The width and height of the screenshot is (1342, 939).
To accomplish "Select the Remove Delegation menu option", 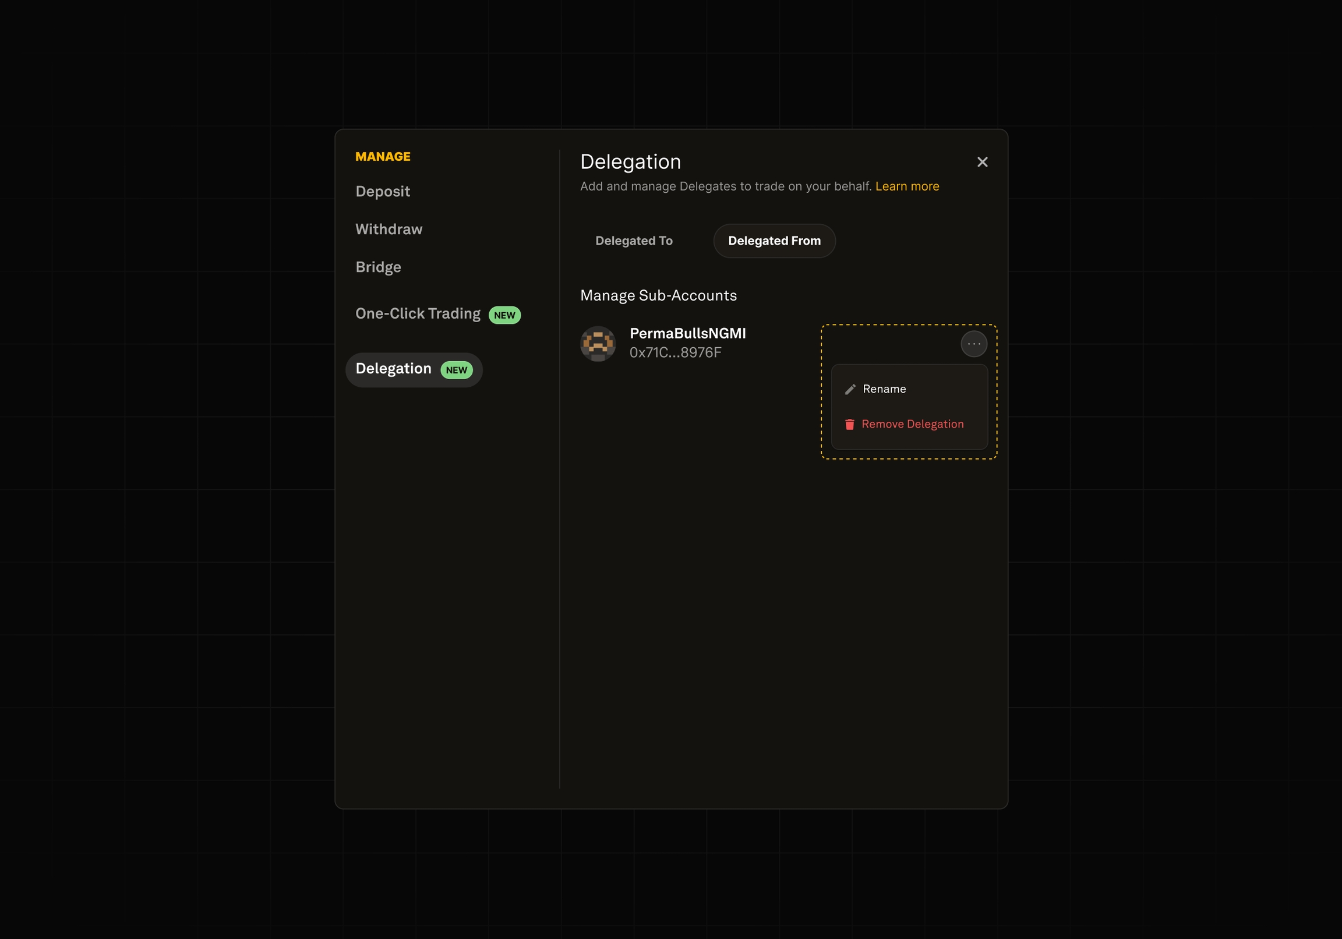I will (x=912, y=425).
